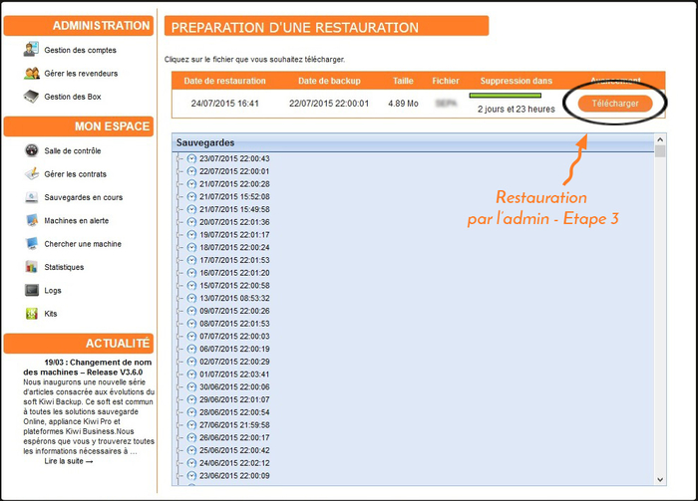Open Chercher une machine menu item
698x501 pixels.
tap(82, 244)
